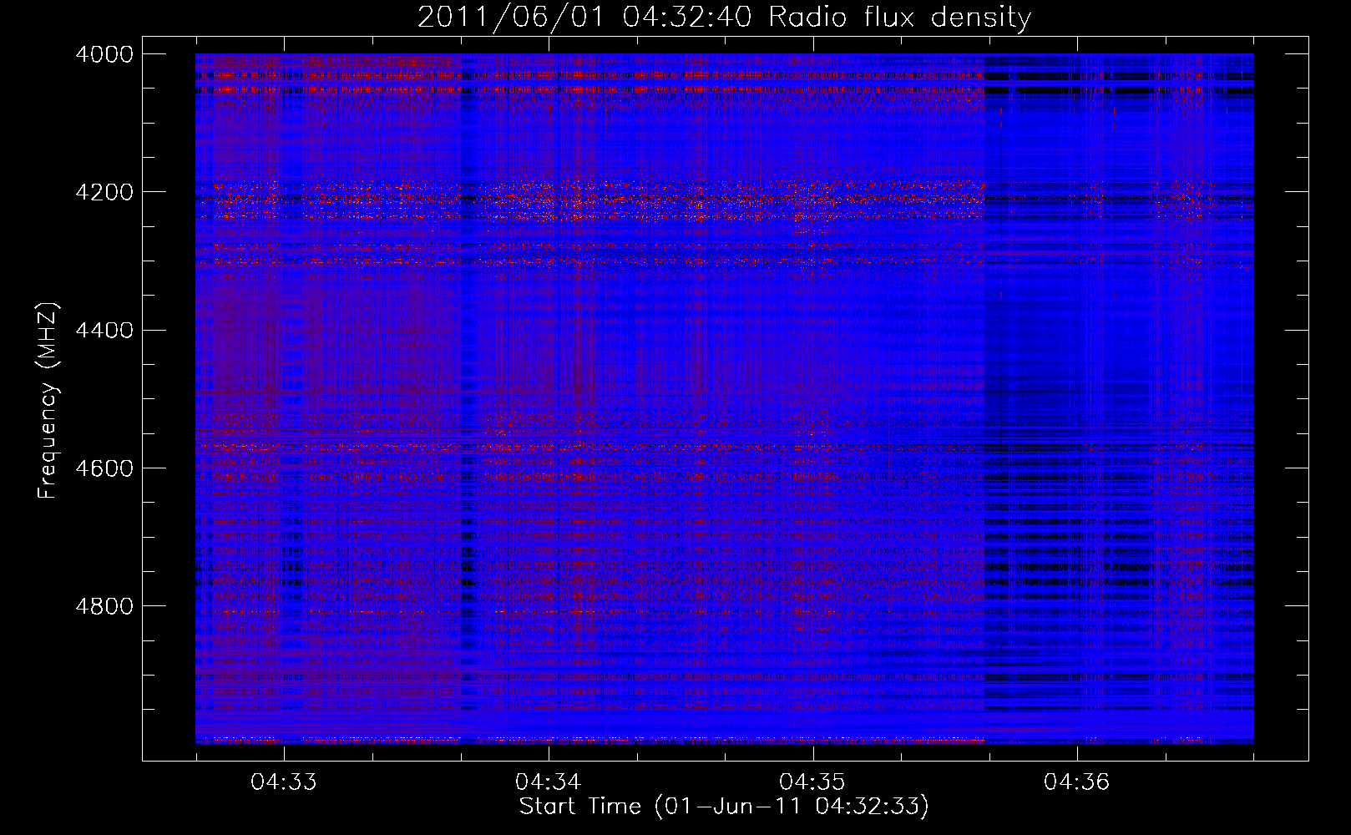
Task: Click the 04:36 time tick label
Action: [x=1077, y=782]
